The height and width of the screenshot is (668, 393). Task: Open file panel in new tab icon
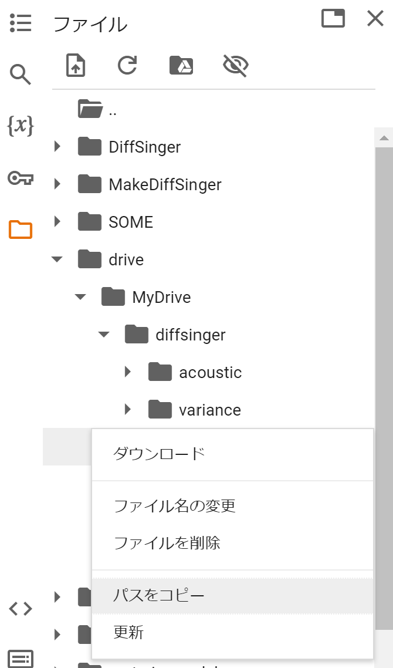coord(333,18)
